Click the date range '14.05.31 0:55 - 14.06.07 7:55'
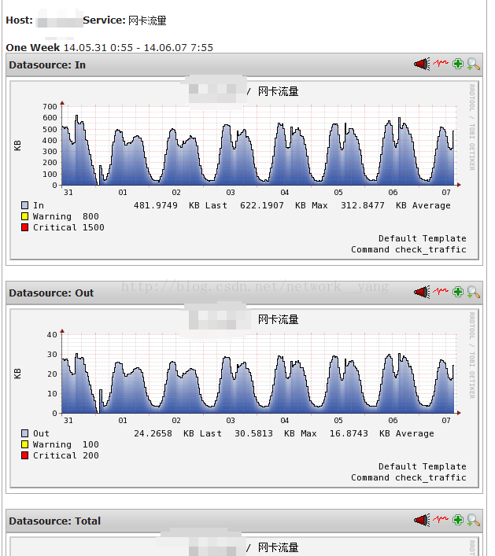 pos(139,47)
